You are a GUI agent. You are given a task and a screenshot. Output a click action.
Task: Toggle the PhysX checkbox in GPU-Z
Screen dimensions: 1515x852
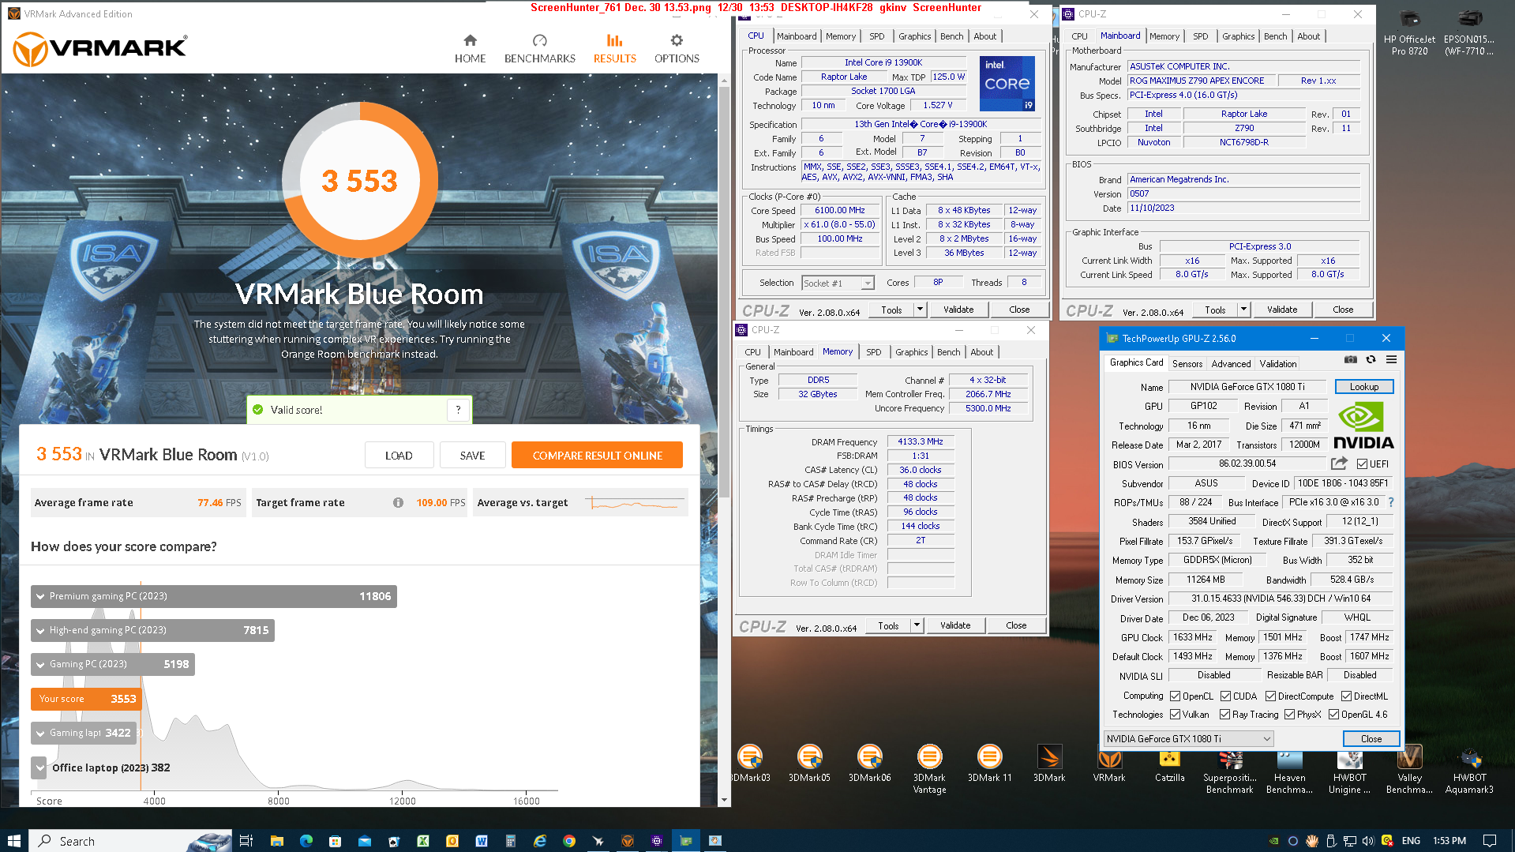(x=1289, y=714)
